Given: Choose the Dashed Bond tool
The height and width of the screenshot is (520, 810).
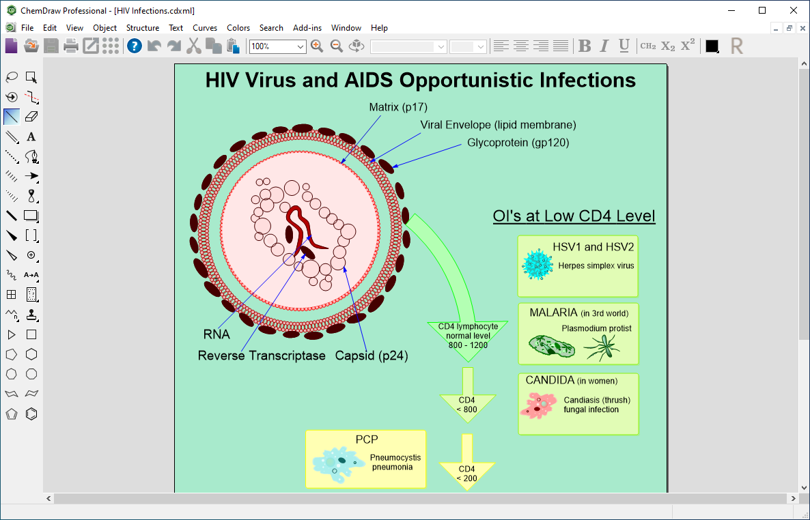Looking at the screenshot, I should point(12,156).
